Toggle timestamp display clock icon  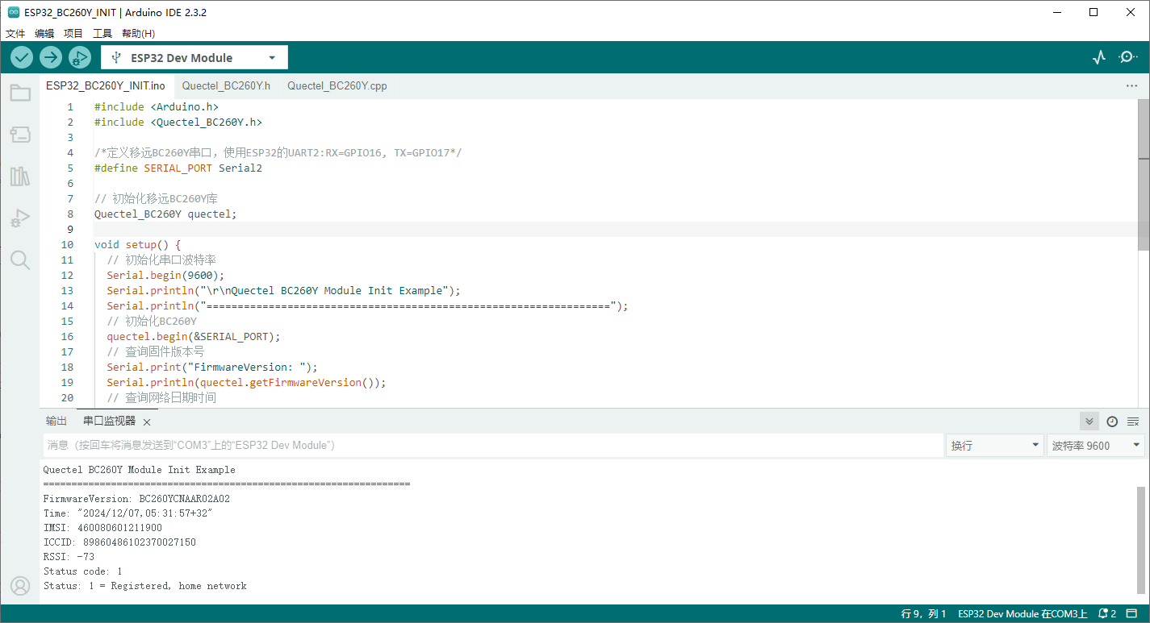pyautogui.click(x=1112, y=422)
